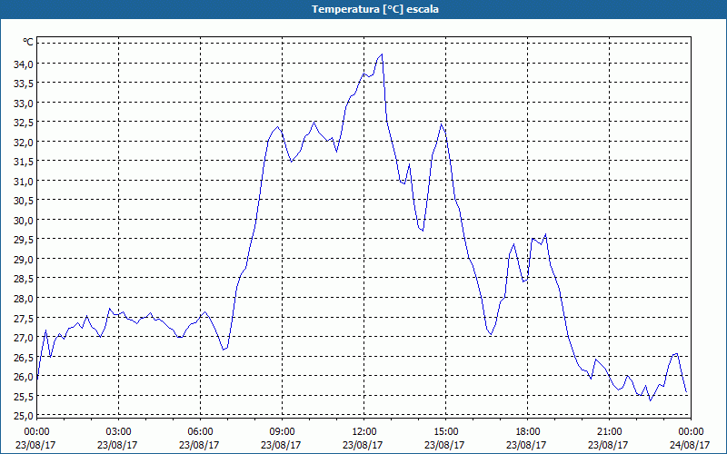Screen dimensions: 727x454
Task: Select the 27,5 y-axis tick label
Action: point(24,318)
